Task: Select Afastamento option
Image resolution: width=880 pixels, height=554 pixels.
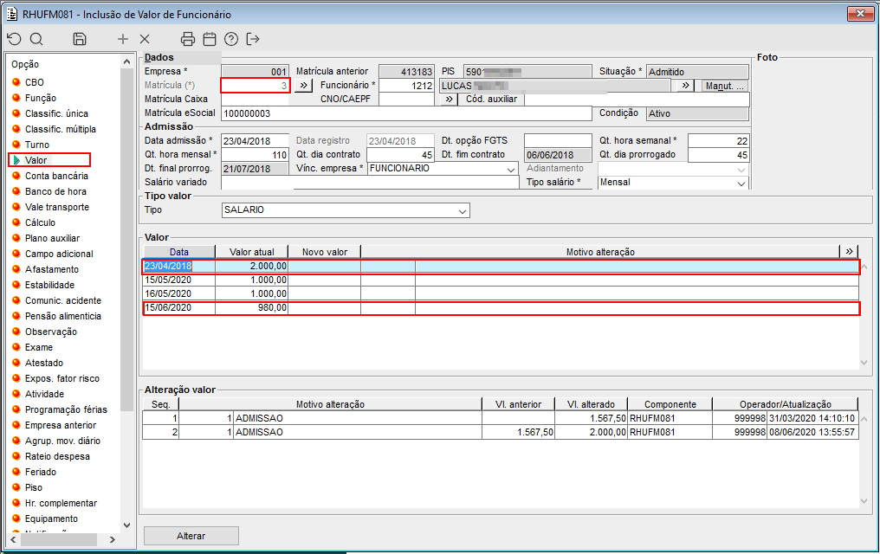Action: (52, 269)
